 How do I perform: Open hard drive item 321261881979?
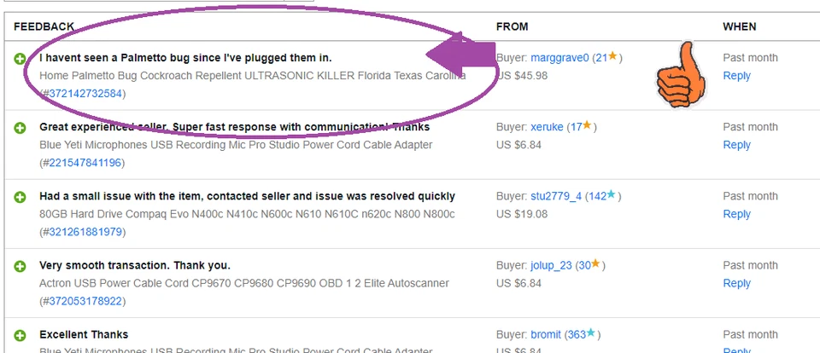(x=85, y=231)
